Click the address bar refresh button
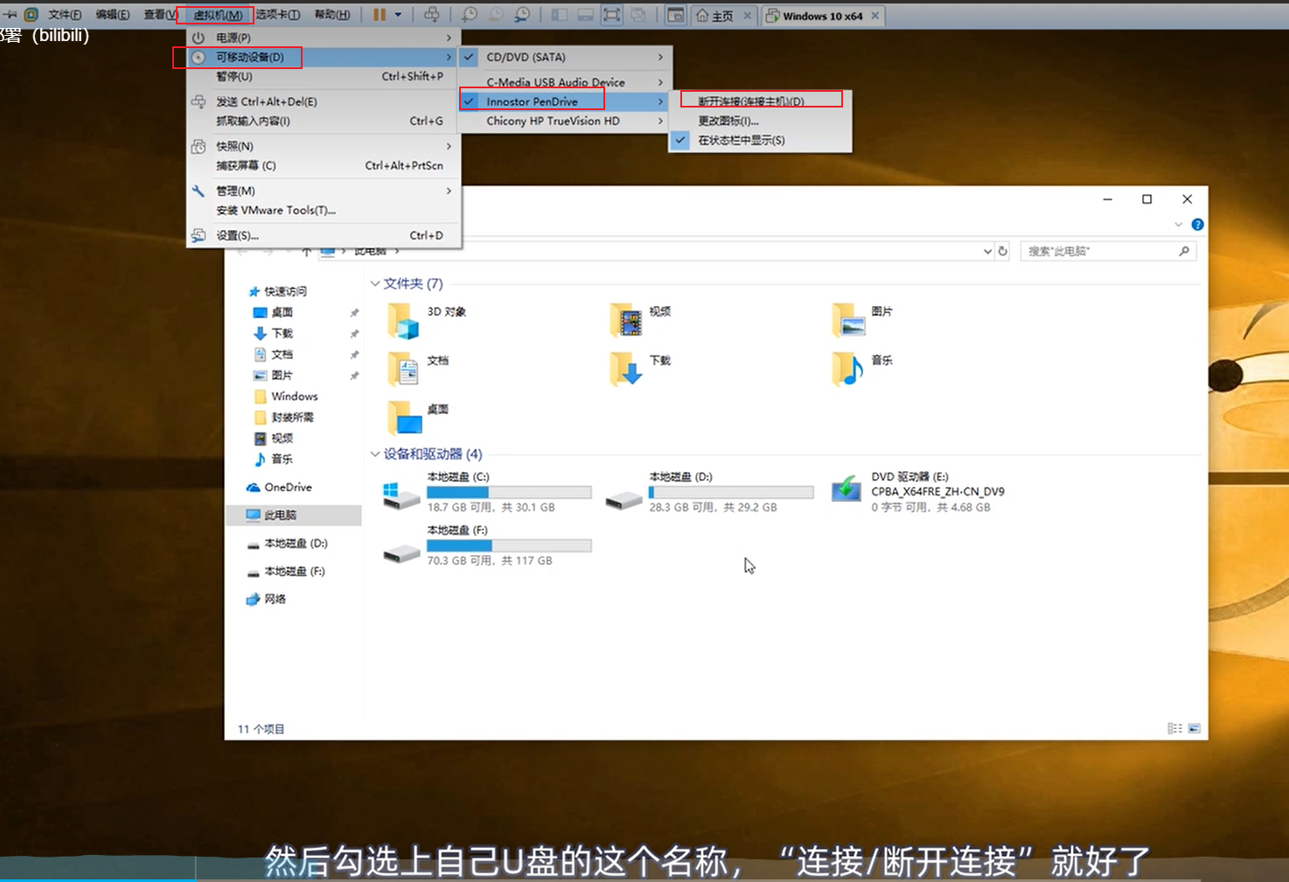The width and height of the screenshot is (1289, 882). click(1003, 251)
